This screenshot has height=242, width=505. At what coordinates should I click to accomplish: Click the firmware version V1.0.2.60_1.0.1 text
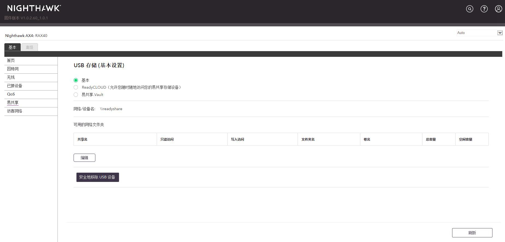[x=26, y=18]
